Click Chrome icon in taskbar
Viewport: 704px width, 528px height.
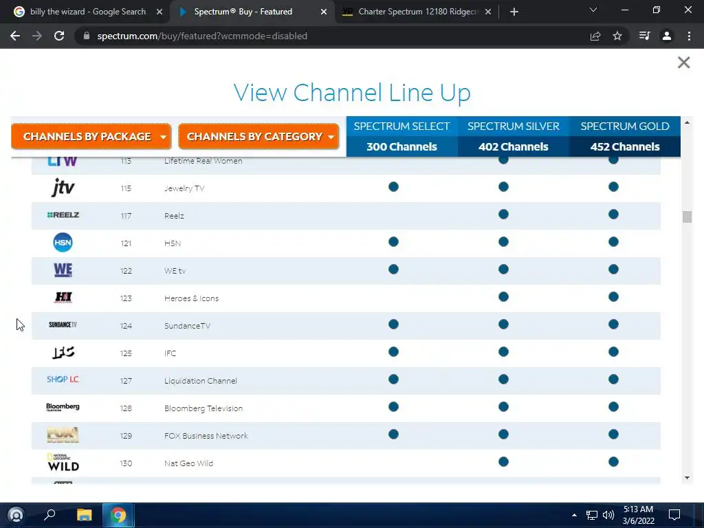[118, 515]
